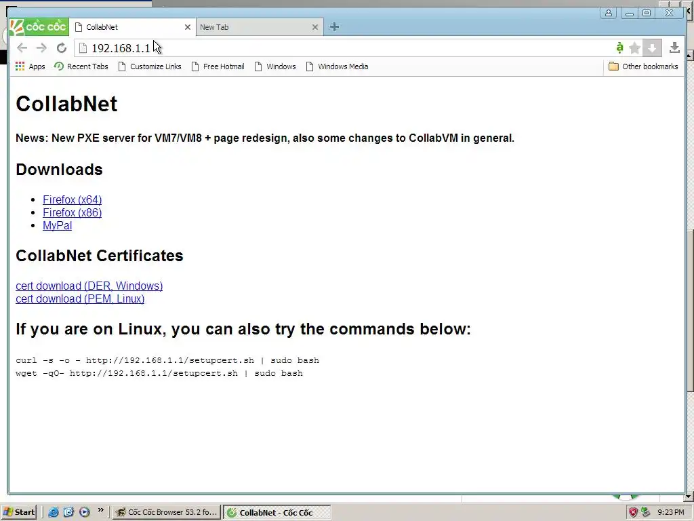
Task: Launch Internet Explorer from quick launch
Action: click(x=53, y=512)
